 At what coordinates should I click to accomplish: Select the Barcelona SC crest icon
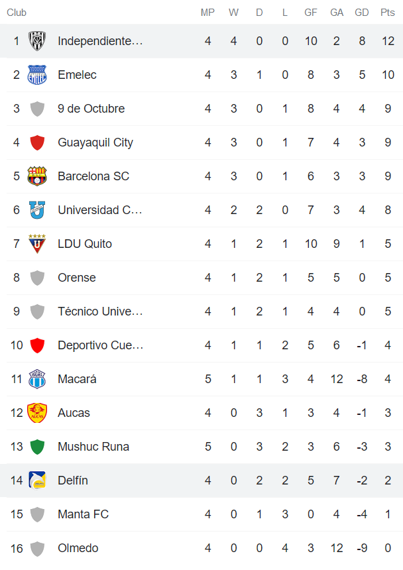(38, 176)
